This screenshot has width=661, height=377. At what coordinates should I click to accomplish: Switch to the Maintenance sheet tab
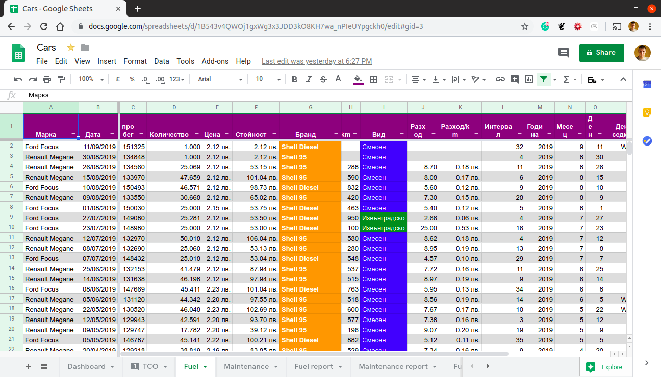tap(250, 366)
